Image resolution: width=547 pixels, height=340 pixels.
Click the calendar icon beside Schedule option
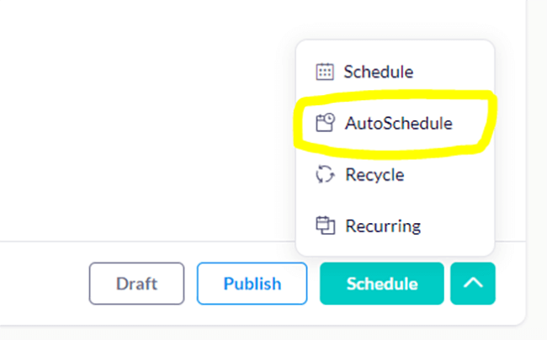tap(324, 72)
